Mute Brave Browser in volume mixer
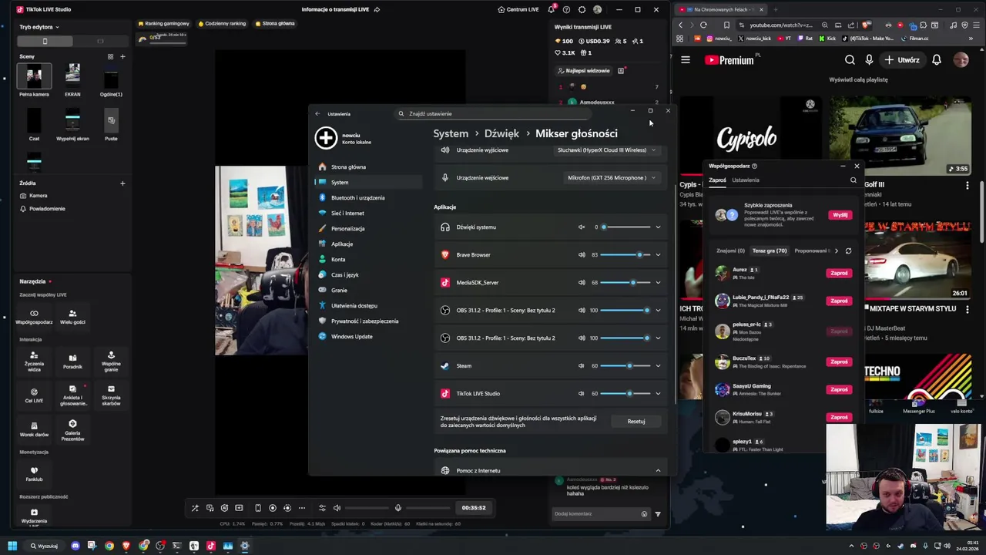The width and height of the screenshot is (986, 555). (582, 255)
